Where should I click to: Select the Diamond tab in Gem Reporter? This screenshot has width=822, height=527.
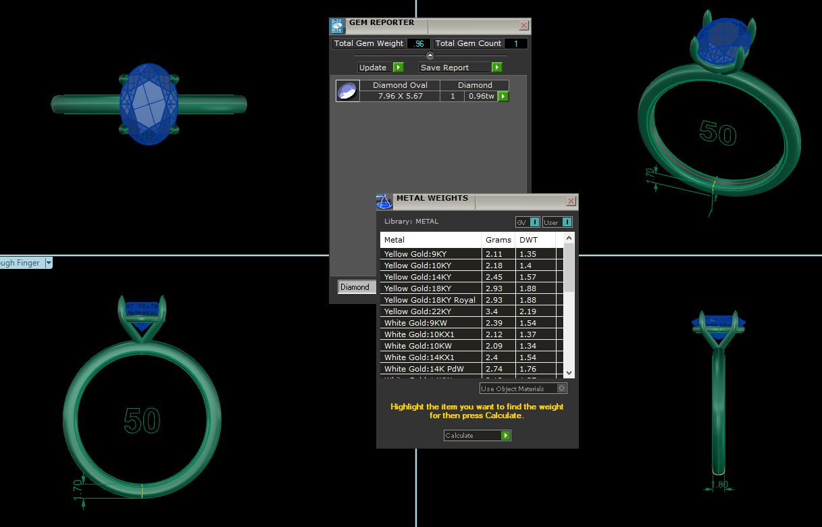click(355, 287)
